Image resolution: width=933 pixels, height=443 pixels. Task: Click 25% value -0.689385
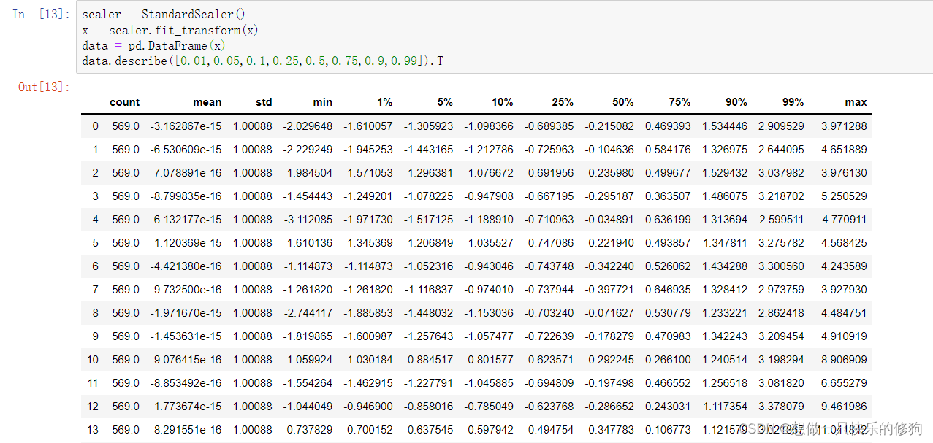(549, 126)
